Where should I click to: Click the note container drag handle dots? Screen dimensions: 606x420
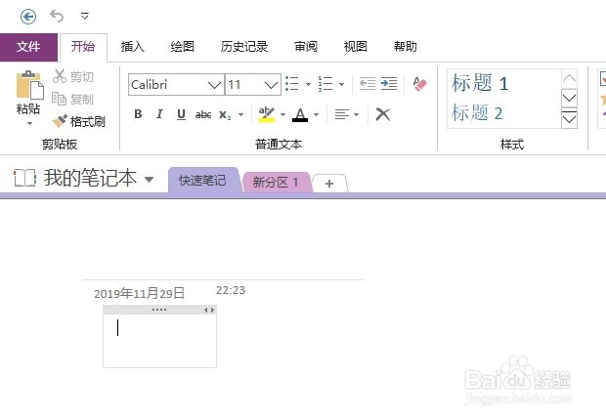pyautogui.click(x=159, y=310)
